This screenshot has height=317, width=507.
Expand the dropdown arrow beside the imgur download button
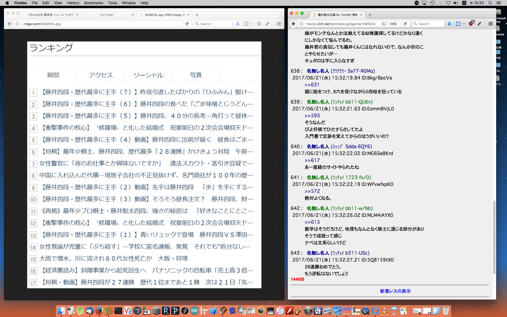pyautogui.click(x=252, y=24)
